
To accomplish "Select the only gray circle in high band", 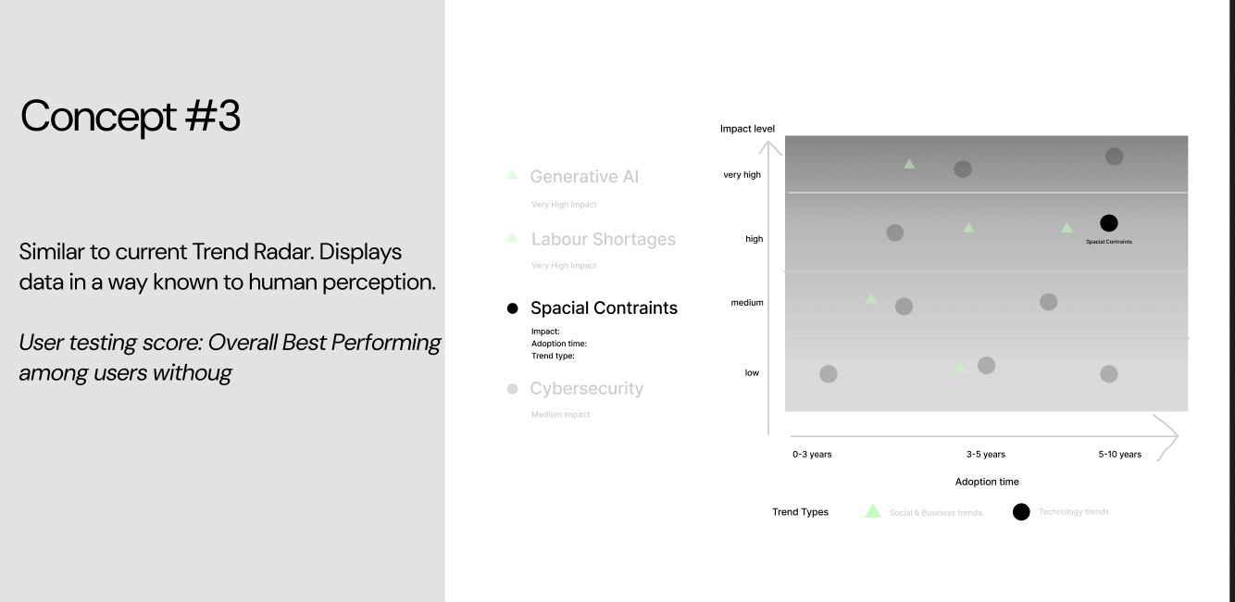I will [x=894, y=232].
